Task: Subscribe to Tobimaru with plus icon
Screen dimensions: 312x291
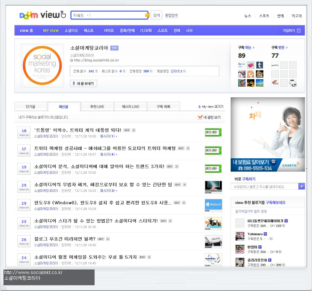Action: [265, 234]
